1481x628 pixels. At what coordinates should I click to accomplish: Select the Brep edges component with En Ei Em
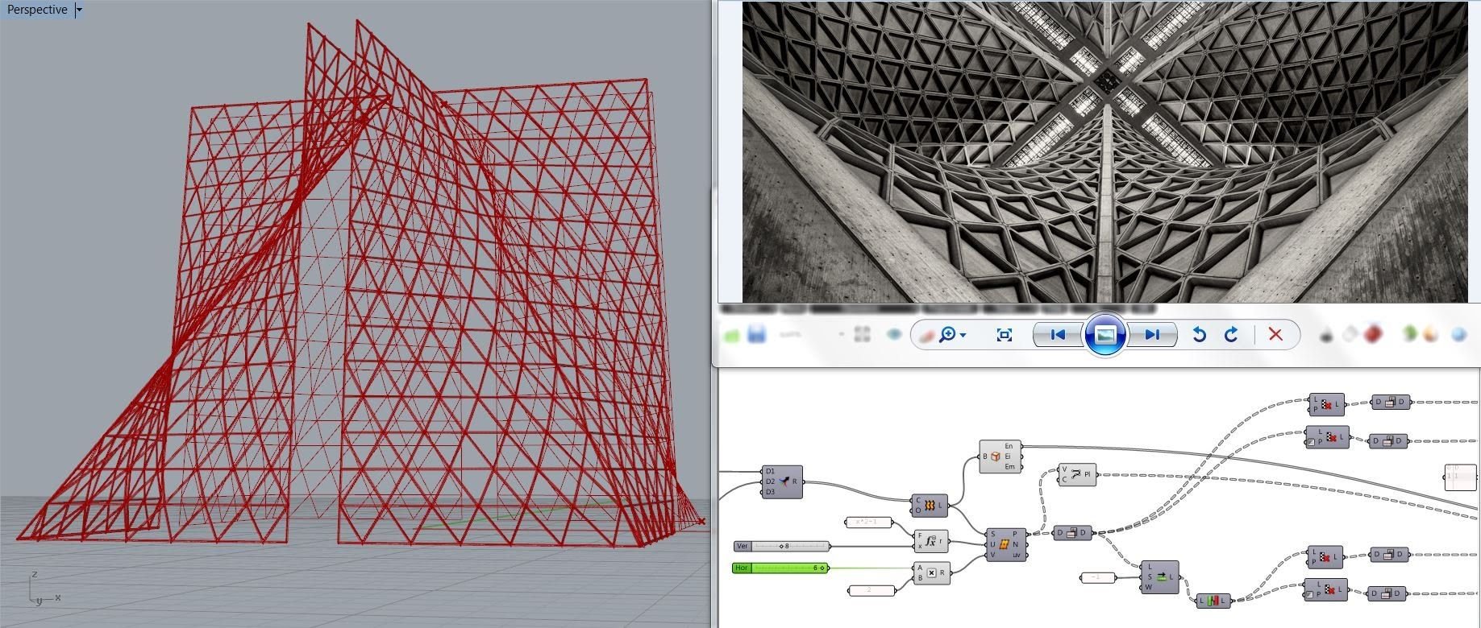tap(1000, 457)
